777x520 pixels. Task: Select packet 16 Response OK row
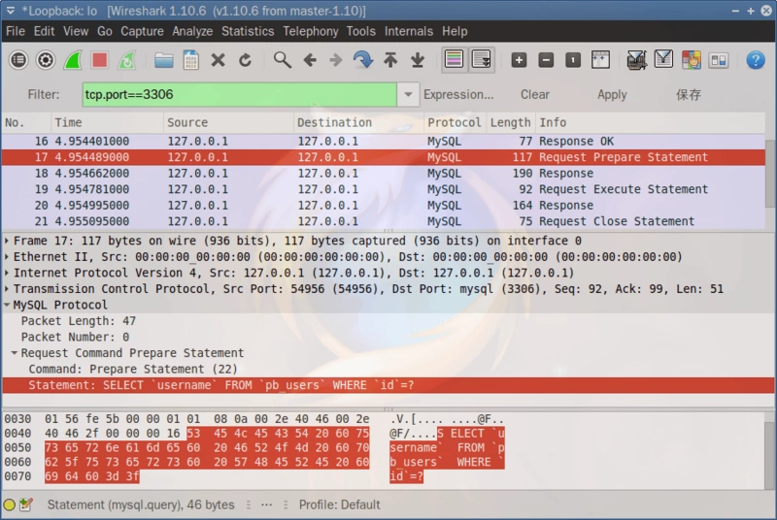(x=384, y=142)
